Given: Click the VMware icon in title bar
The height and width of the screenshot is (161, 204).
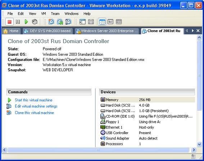Looking at the screenshot, I should point(4,5).
